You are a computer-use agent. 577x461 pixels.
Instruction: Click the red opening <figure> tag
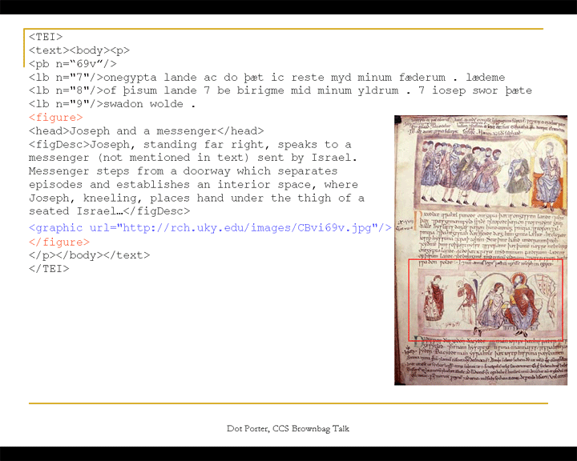[56, 118]
